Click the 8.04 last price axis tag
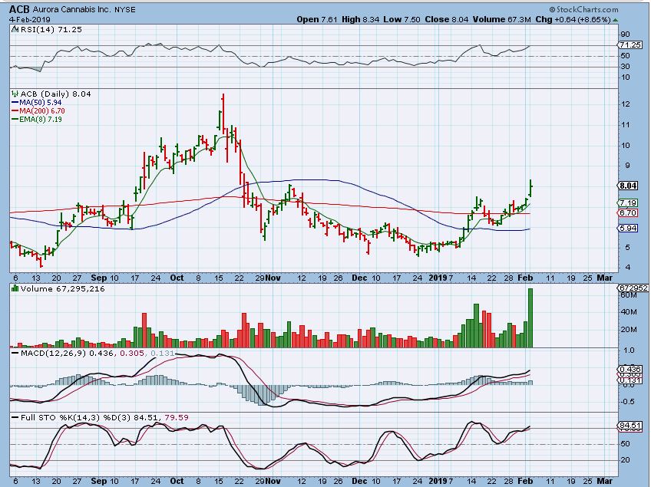 [x=628, y=186]
